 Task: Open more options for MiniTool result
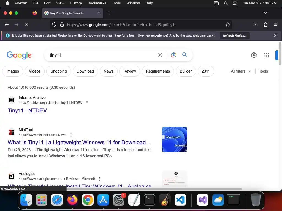(71, 135)
